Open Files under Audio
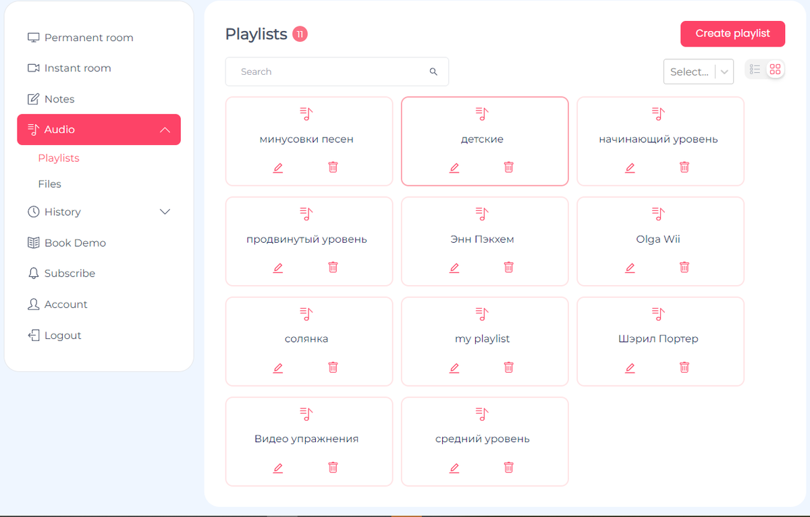Viewport: 810px width, 517px height. [x=50, y=184]
